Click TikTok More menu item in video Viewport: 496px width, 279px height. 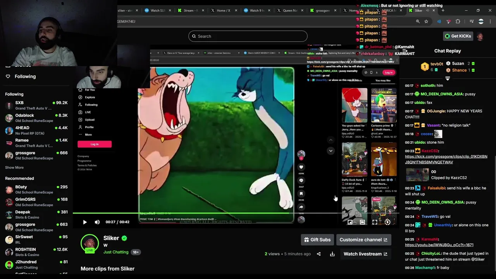(85, 134)
